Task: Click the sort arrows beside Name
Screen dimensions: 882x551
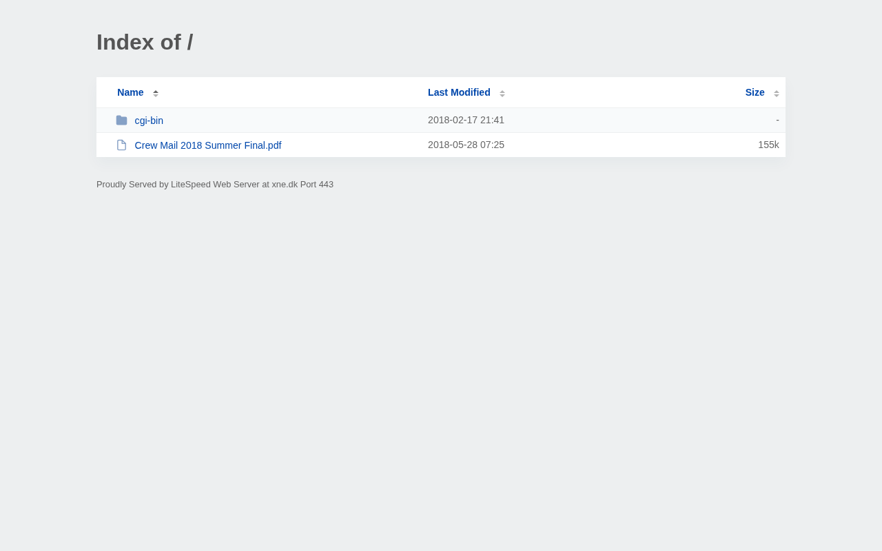Action: point(156,93)
